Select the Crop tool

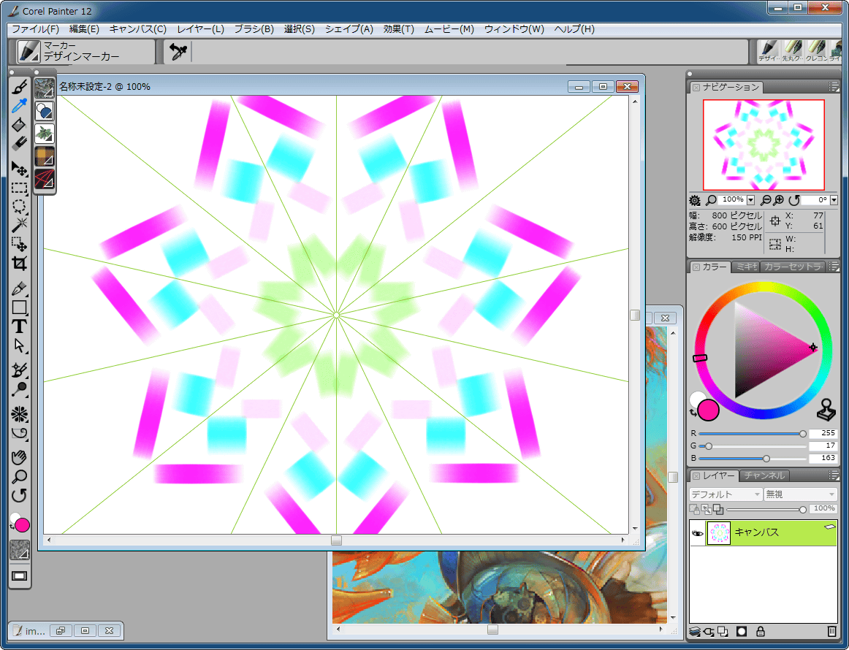pos(19,264)
